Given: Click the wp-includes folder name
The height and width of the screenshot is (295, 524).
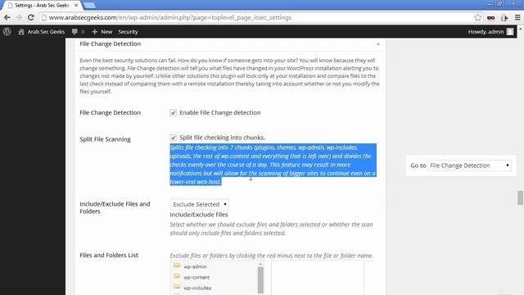Looking at the screenshot, I should tap(197, 288).
